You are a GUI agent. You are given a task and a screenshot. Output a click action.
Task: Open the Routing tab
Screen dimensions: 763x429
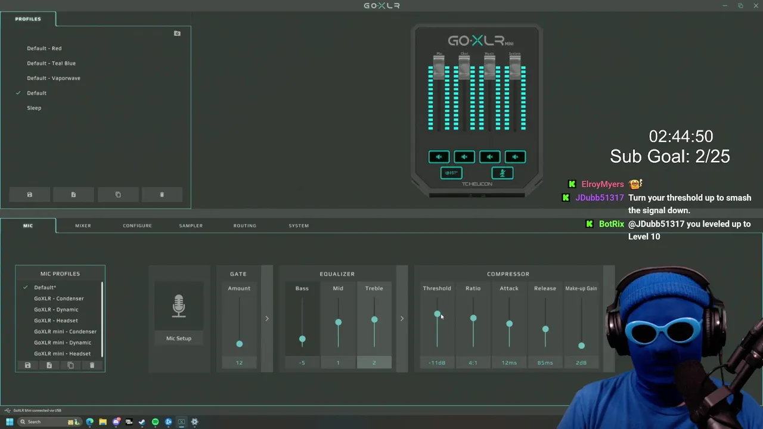[x=245, y=226]
